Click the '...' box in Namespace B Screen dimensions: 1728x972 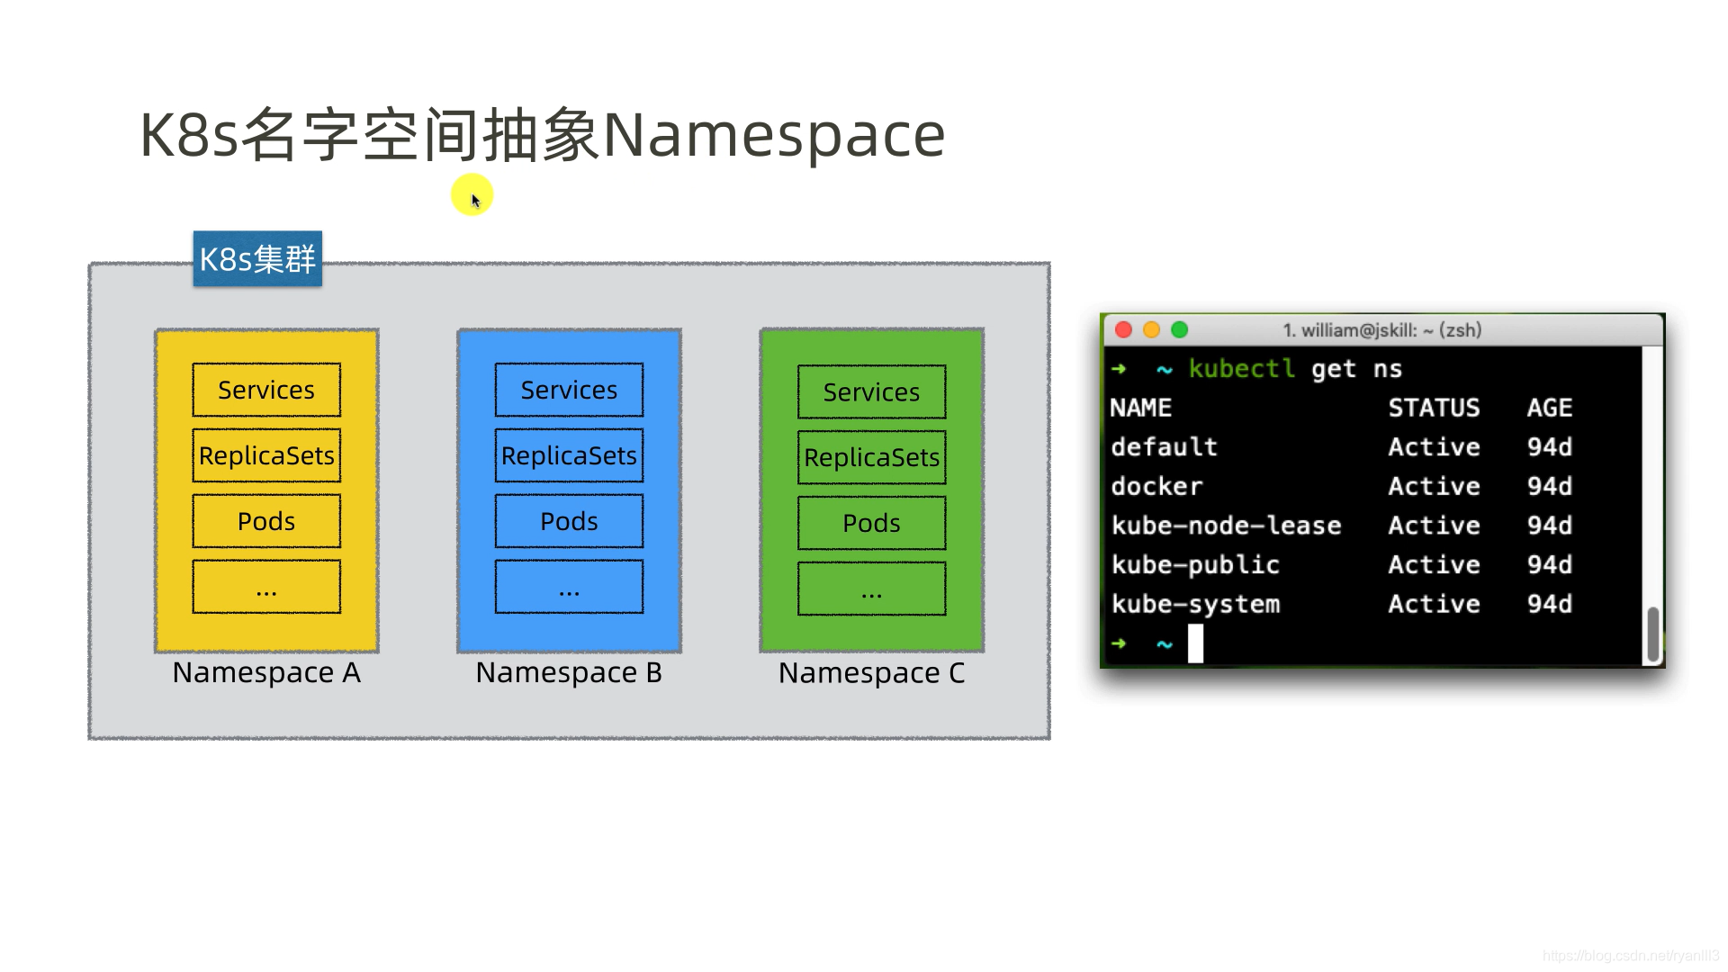click(569, 587)
